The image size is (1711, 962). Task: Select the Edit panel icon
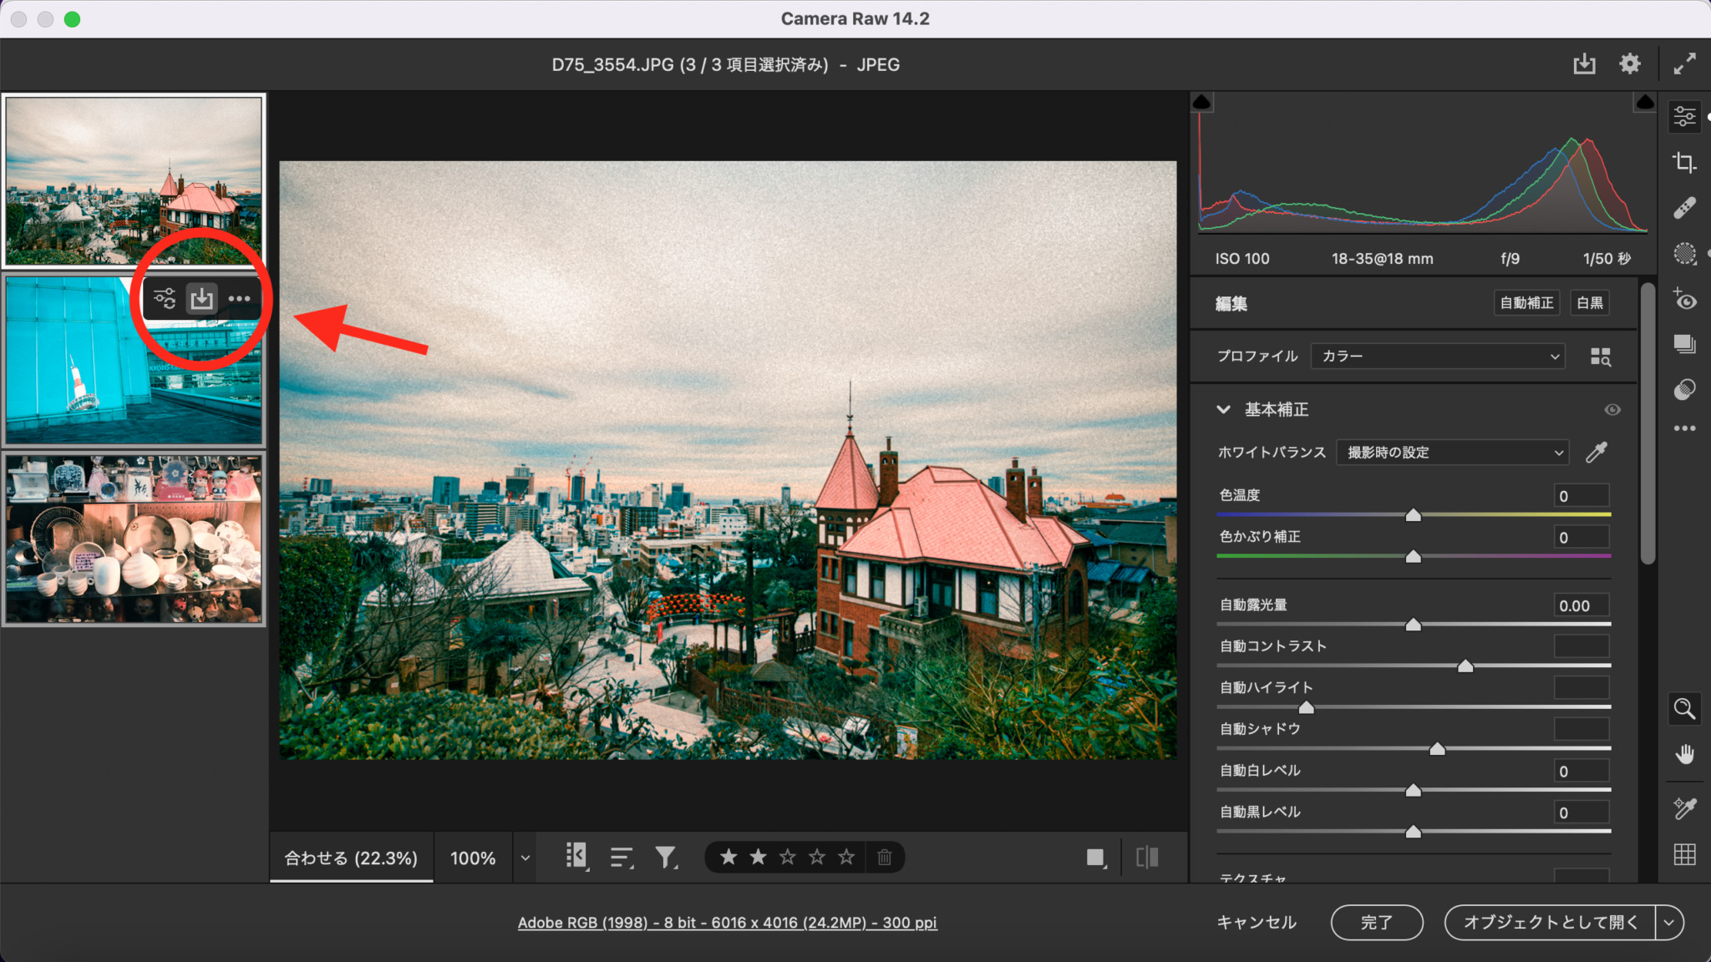[1685, 116]
